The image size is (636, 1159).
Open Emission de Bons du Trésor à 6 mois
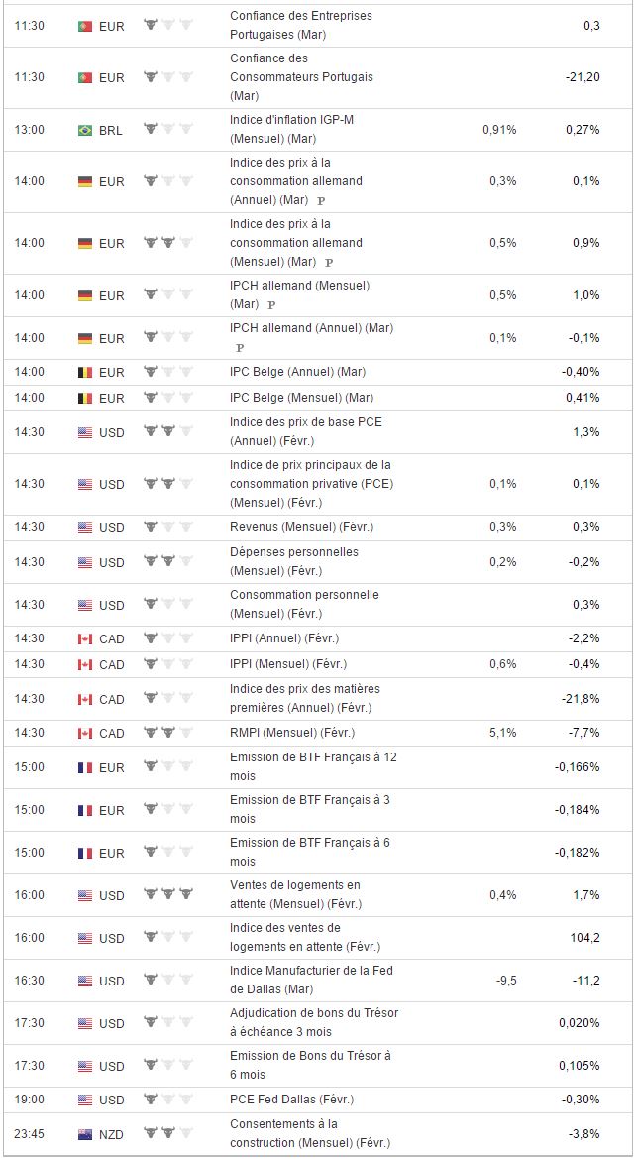pyautogui.click(x=310, y=1065)
